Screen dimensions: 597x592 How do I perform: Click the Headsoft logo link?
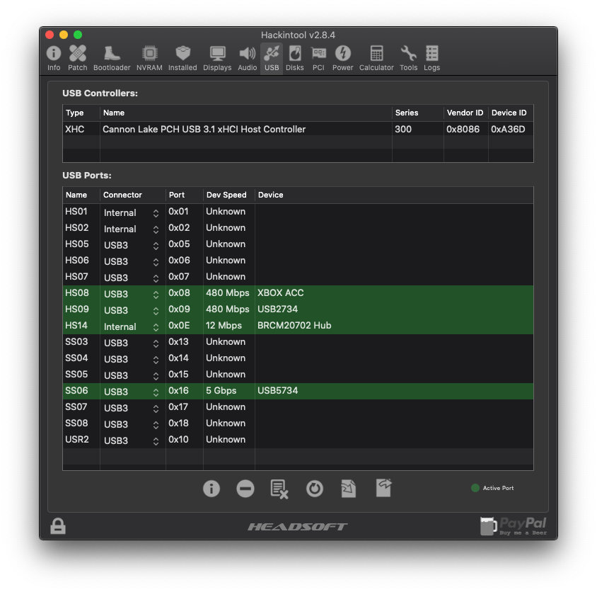click(x=298, y=526)
